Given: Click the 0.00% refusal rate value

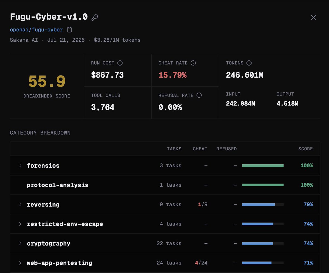Looking at the screenshot, I should tap(170, 107).
